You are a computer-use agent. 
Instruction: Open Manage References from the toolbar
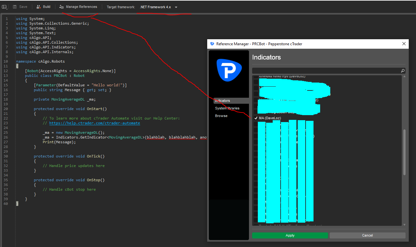point(78,7)
